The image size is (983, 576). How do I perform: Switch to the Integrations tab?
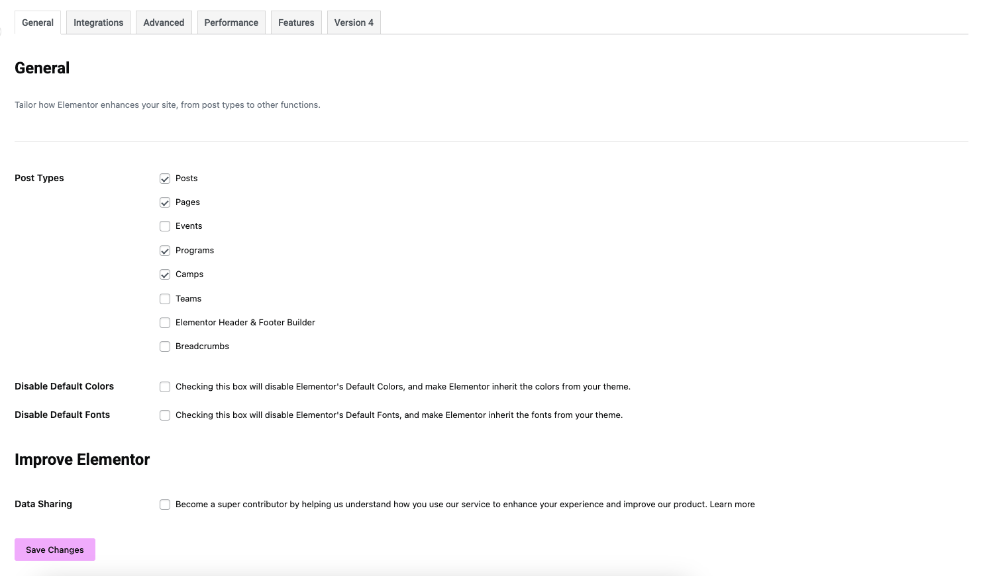tap(98, 22)
